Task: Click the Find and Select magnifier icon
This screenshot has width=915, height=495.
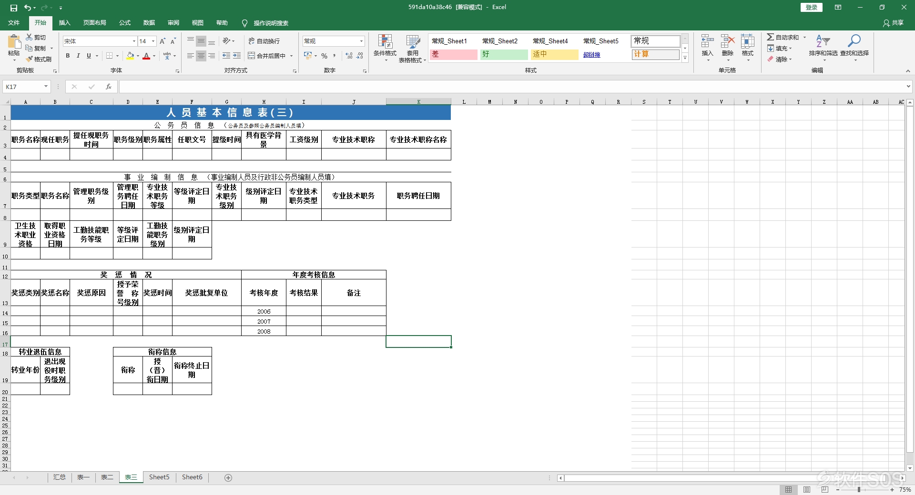Action: 854,41
